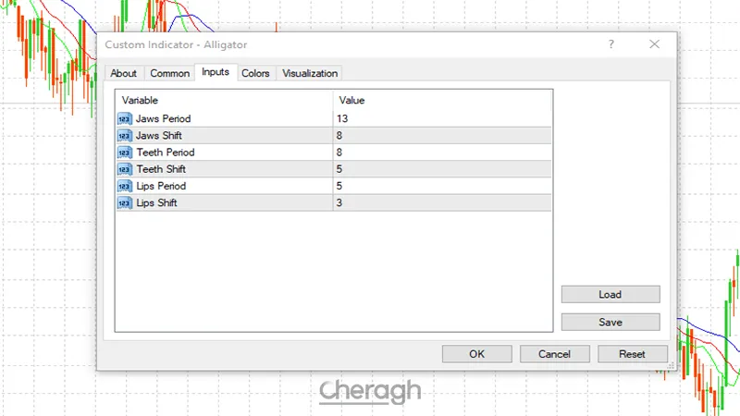The height and width of the screenshot is (416, 740).
Task: Click the Lips Shift variable icon
Action: 124,202
